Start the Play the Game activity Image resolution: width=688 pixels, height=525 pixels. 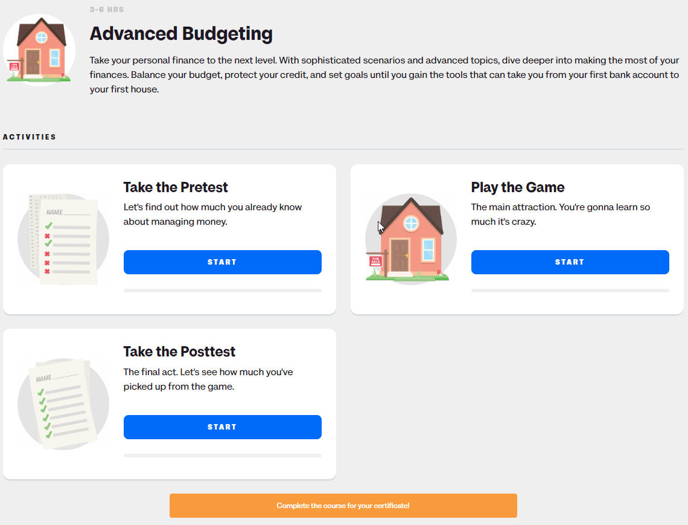(x=570, y=262)
